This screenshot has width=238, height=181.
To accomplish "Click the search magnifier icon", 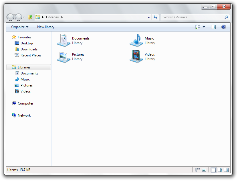I will point(227,17).
